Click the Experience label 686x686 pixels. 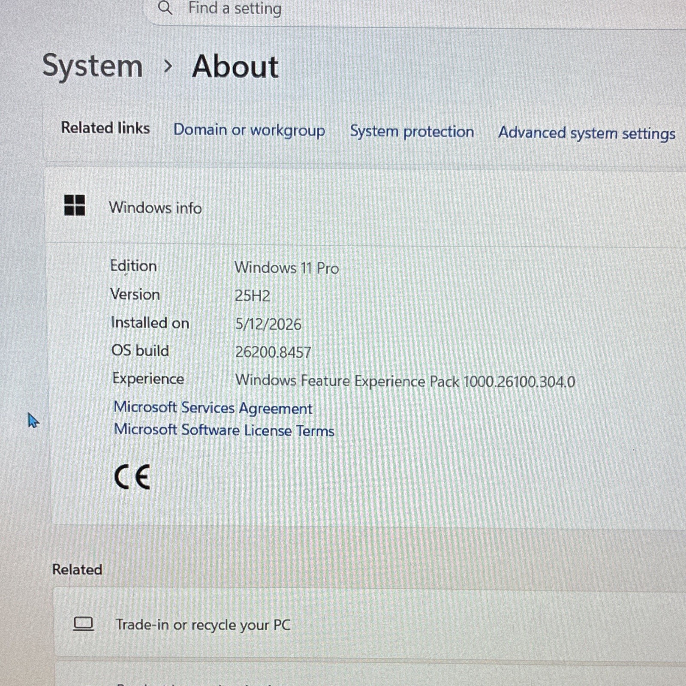pos(148,379)
